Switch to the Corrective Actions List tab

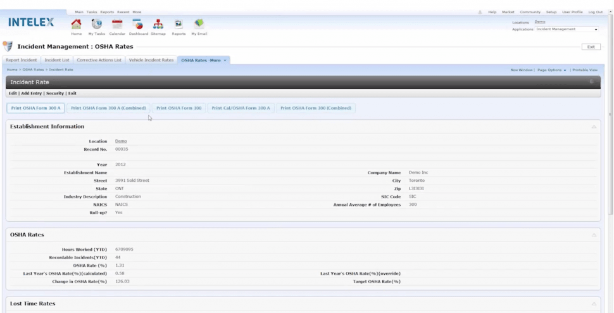click(x=99, y=60)
